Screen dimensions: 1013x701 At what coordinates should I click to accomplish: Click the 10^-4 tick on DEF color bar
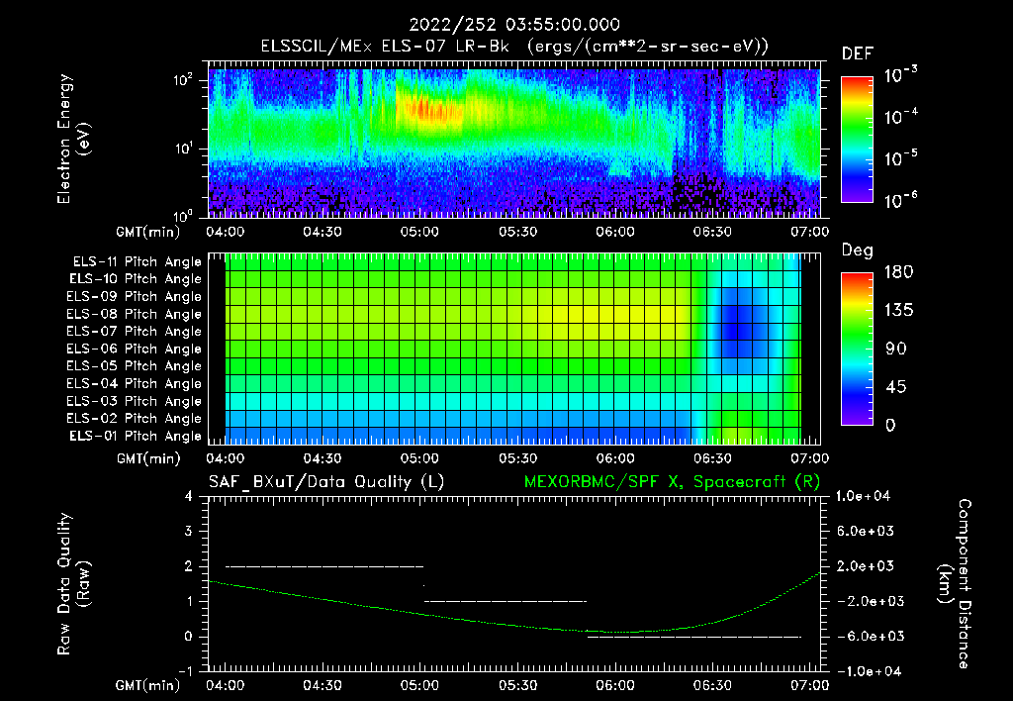900,117
